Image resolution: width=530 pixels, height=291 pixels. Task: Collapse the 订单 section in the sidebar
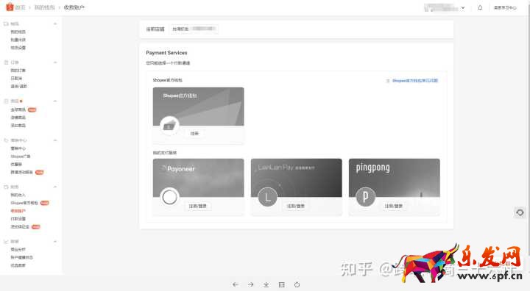tap(55, 62)
